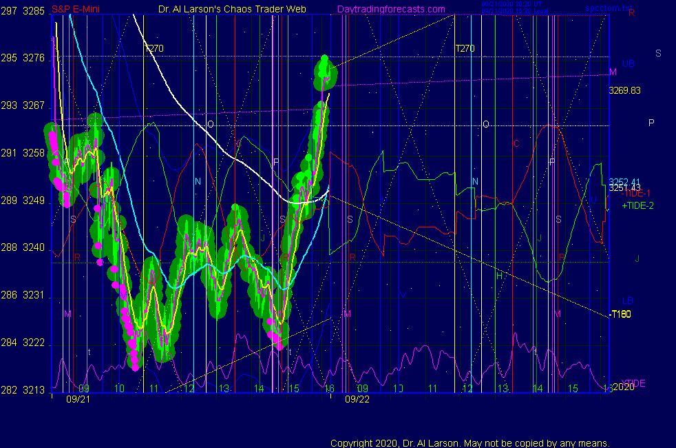The width and height of the screenshot is (676, 448).
Task: Click the T270 label in 09/22 session
Action: coord(466,48)
